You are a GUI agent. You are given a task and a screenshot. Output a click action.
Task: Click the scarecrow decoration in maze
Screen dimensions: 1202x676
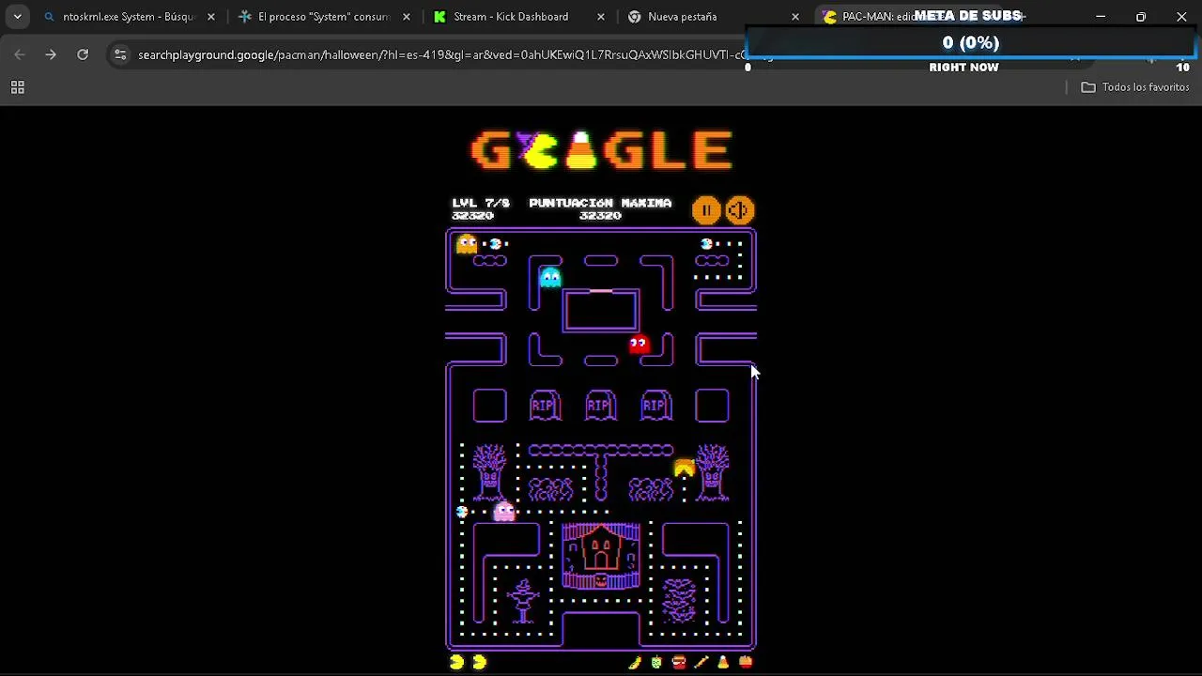522,601
